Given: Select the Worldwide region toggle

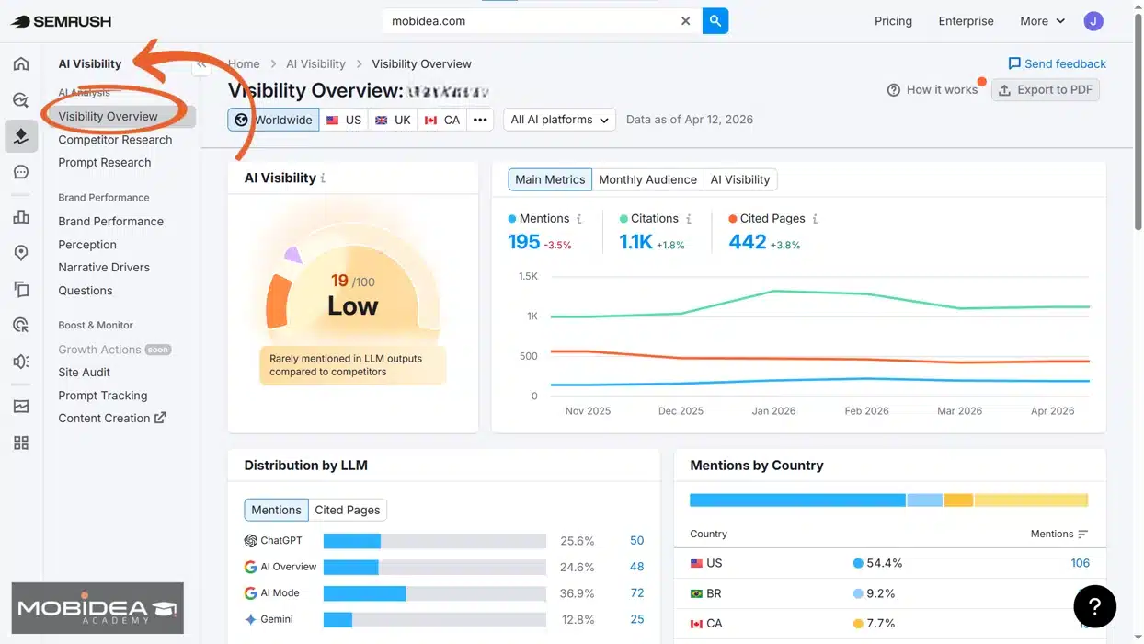Looking at the screenshot, I should pos(273,120).
